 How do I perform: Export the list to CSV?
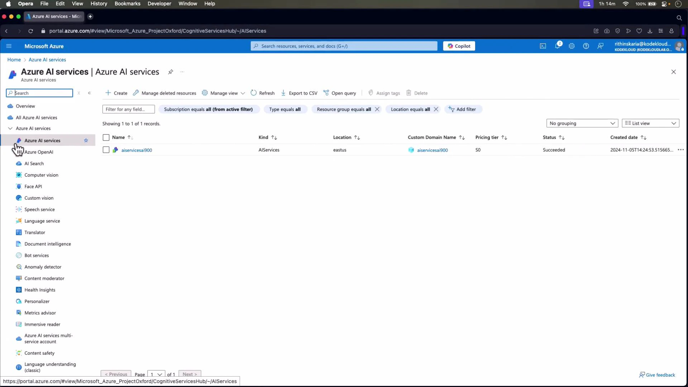coord(299,93)
